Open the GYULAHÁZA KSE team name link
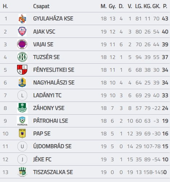Image resolution: width=170 pixels, height=182 pixels. pyautogui.click(x=53, y=19)
